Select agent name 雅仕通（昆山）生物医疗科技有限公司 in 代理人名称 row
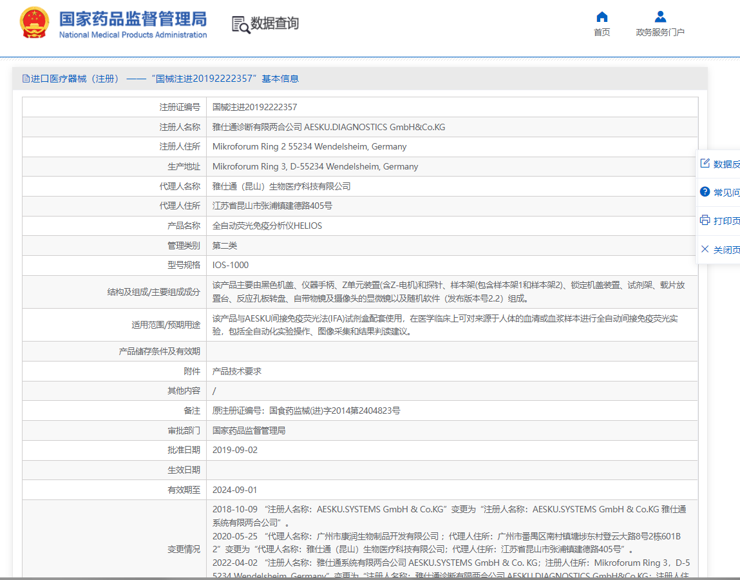This screenshot has width=740, height=580. coord(281,186)
